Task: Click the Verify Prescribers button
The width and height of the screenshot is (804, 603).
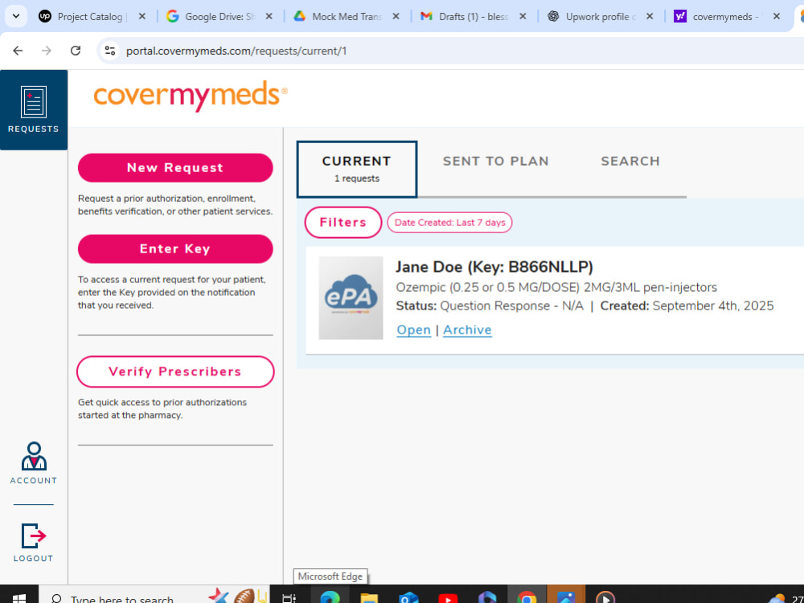Action: pyautogui.click(x=175, y=371)
